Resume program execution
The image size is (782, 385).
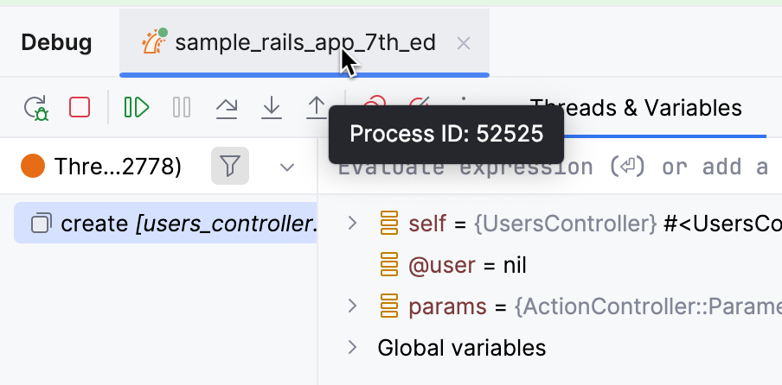(137, 107)
